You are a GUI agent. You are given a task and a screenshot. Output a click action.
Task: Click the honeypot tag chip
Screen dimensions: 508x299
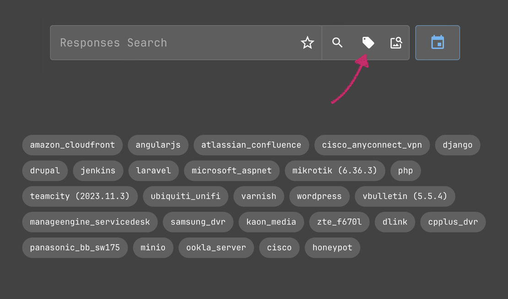332,247
